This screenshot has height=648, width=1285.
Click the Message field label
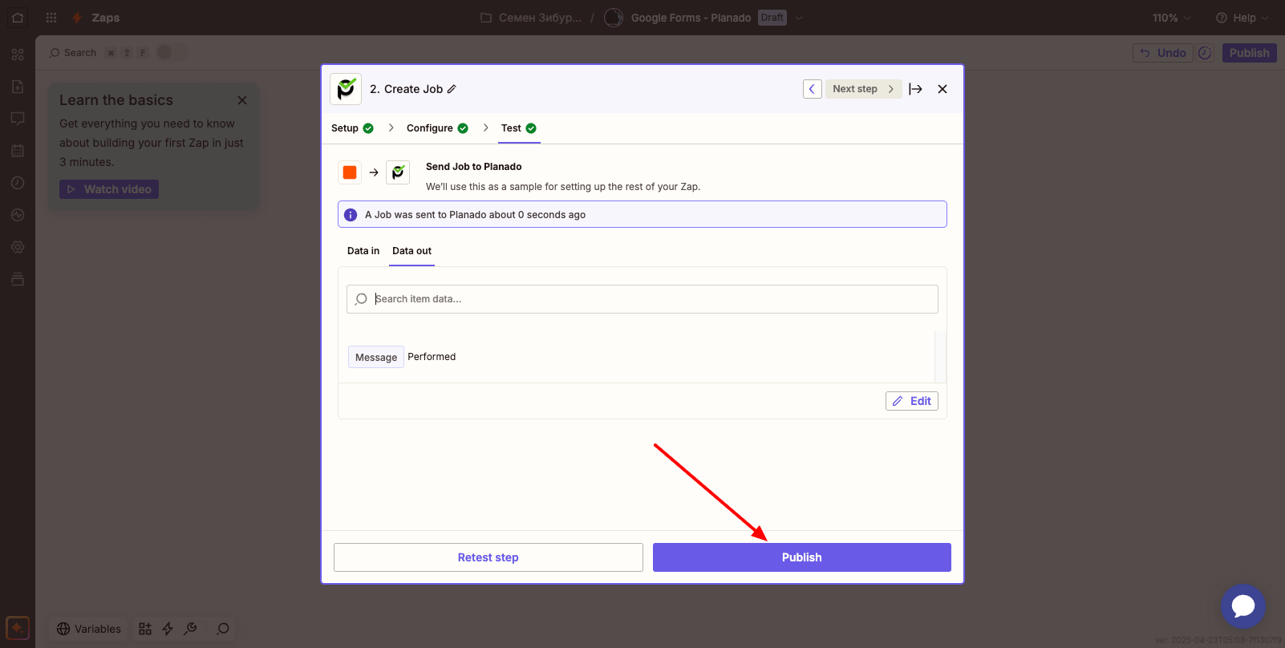376,357
